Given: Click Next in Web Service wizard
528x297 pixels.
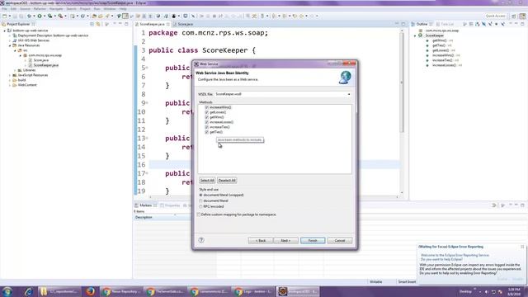Looking at the screenshot, I should (x=285, y=240).
